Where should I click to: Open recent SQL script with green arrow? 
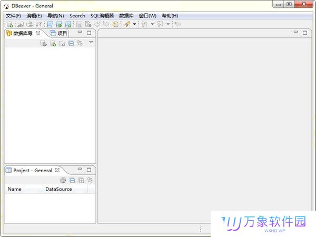tap(59, 24)
